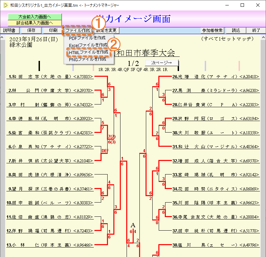Click the date 2023年3月26日(日)
Viewport: 266px width, 257px height.
click(34, 39)
